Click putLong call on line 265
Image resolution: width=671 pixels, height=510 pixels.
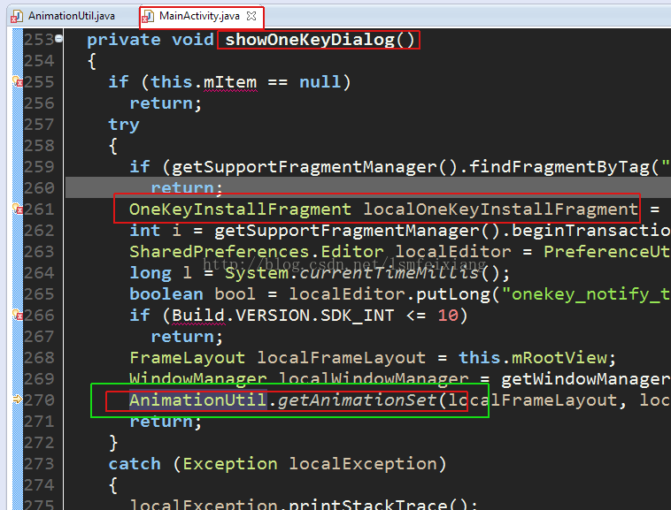[x=453, y=294]
